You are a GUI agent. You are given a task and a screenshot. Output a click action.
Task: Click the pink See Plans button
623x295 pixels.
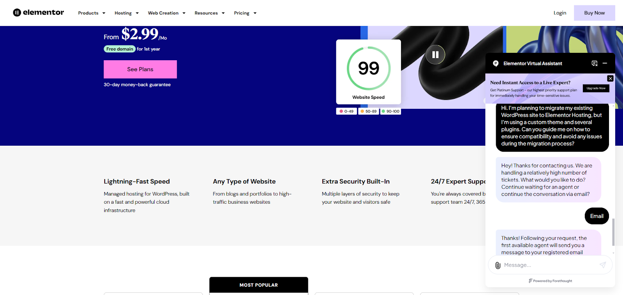pos(140,69)
